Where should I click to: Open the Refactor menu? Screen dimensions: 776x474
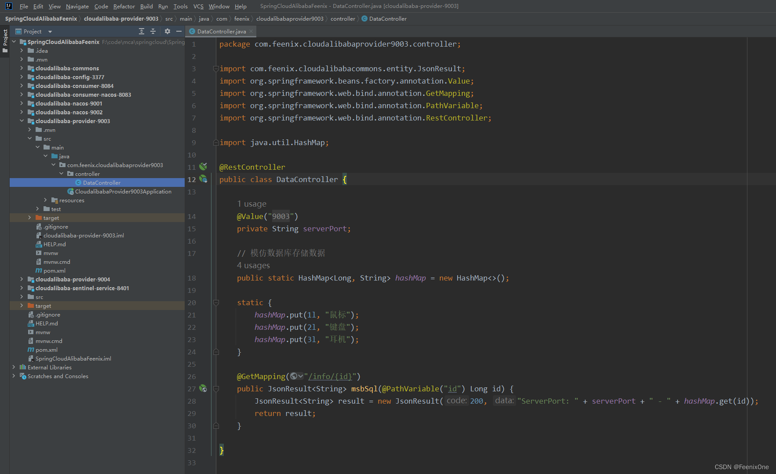[x=124, y=6]
